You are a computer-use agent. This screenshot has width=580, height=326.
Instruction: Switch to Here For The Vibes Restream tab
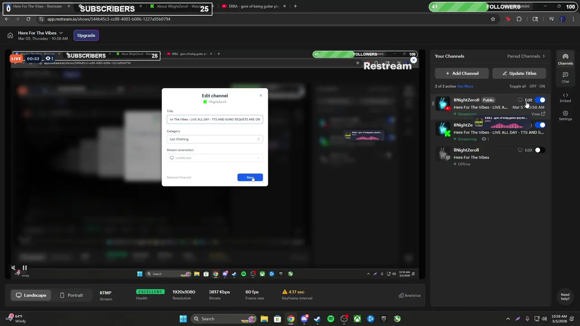(x=37, y=6)
